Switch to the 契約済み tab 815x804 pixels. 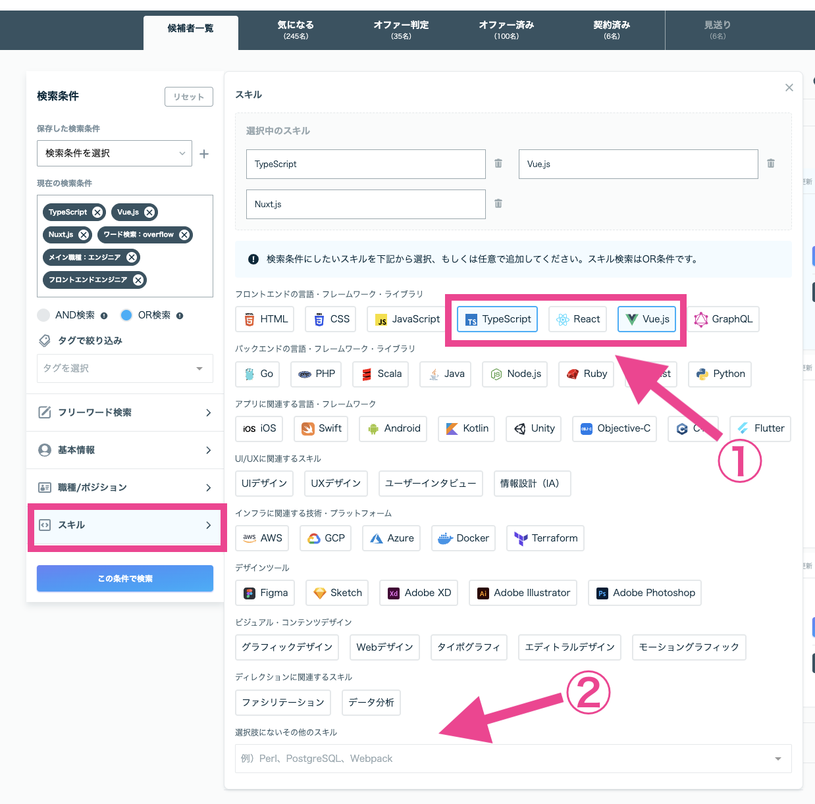612,30
